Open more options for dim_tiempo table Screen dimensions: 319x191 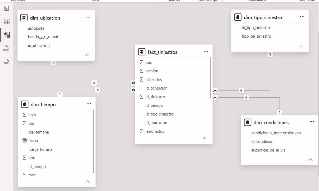[89, 104]
